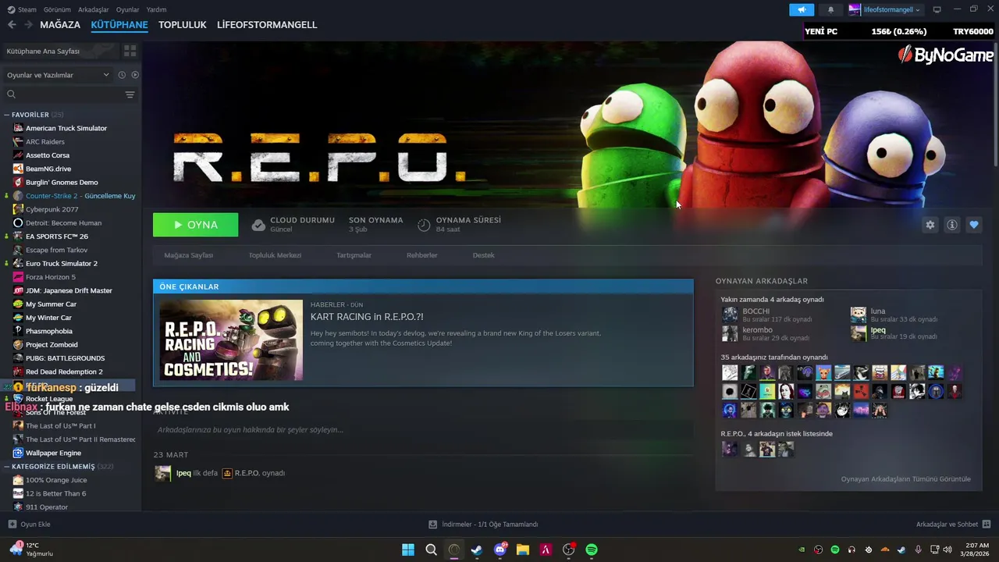Open the Yardım menu

156,9
